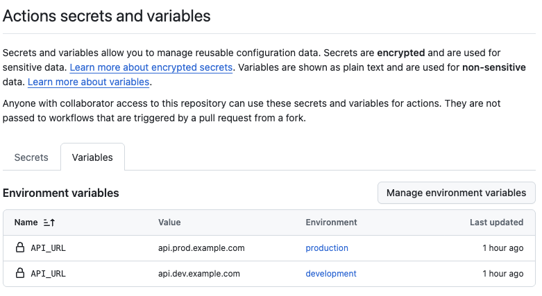The height and width of the screenshot is (296, 542).
Task: Sort table by the Name column header
Action: (26, 223)
